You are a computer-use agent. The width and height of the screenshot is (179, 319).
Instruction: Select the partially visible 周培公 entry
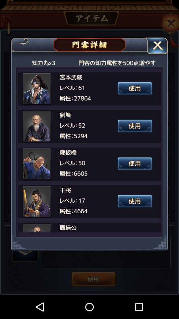coord(89,227)
